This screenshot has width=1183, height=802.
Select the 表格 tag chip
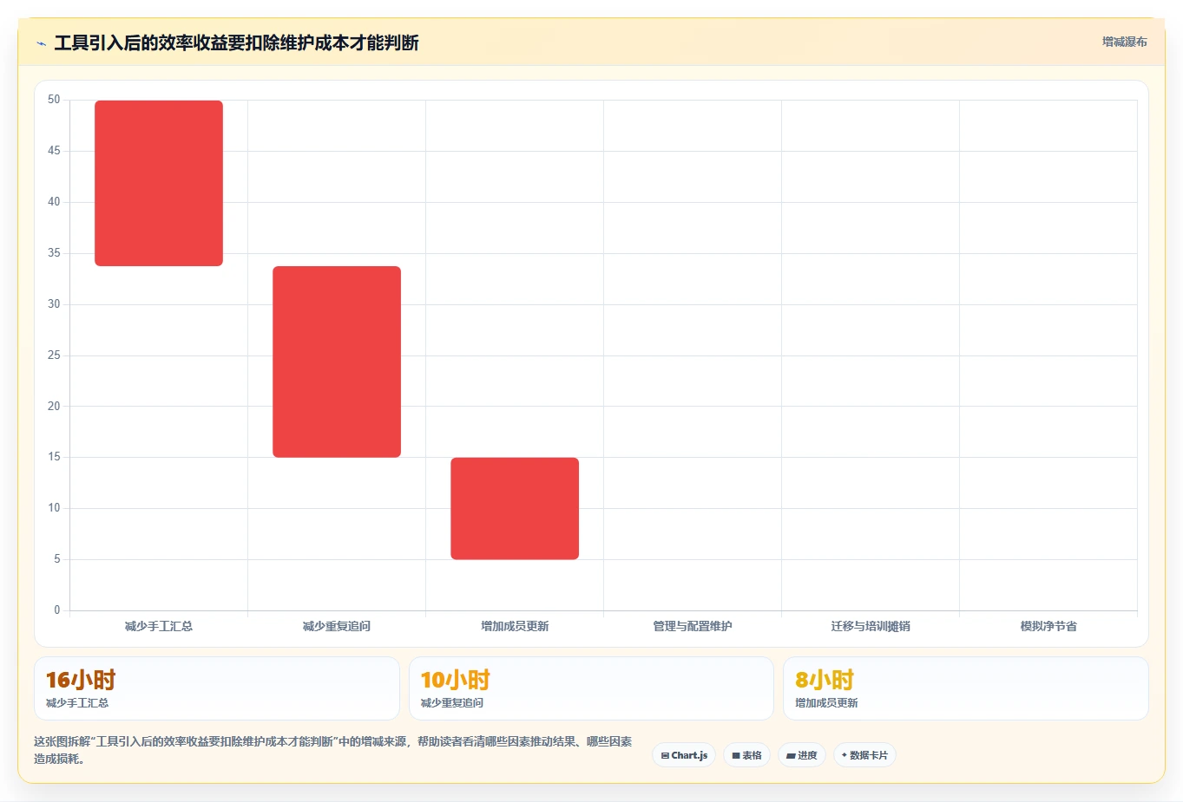(746, 755)
